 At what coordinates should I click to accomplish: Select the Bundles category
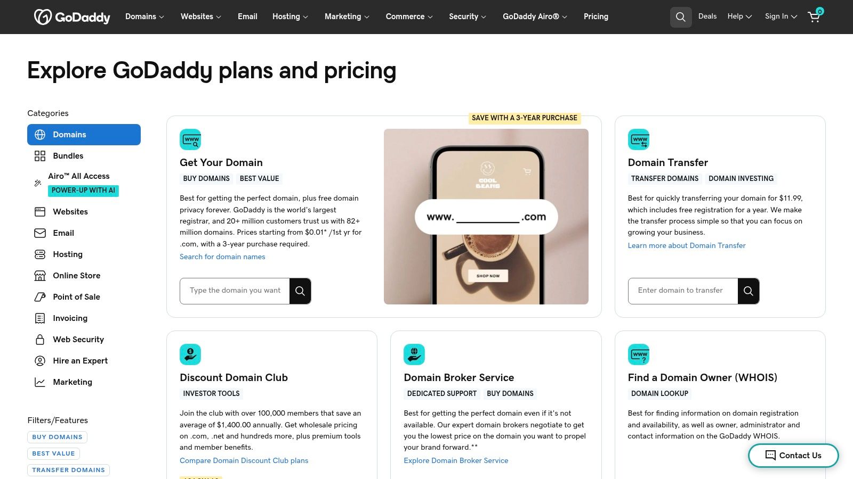click(68, 156)
